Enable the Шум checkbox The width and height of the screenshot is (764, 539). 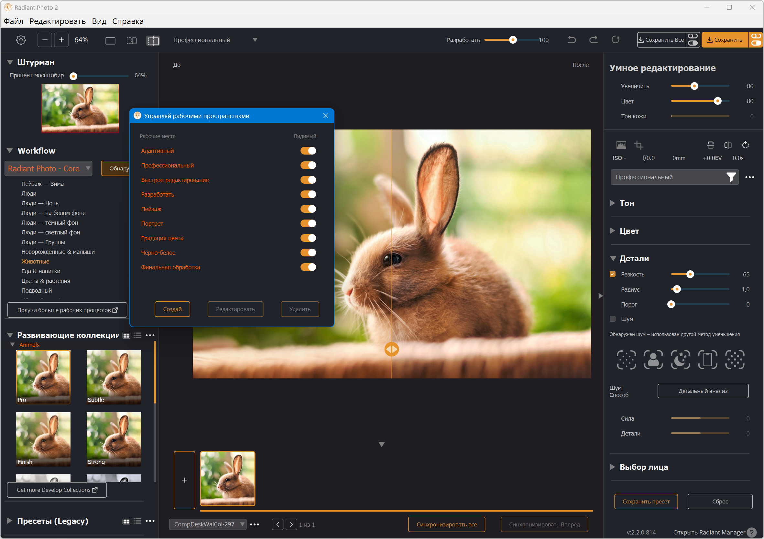612,319
